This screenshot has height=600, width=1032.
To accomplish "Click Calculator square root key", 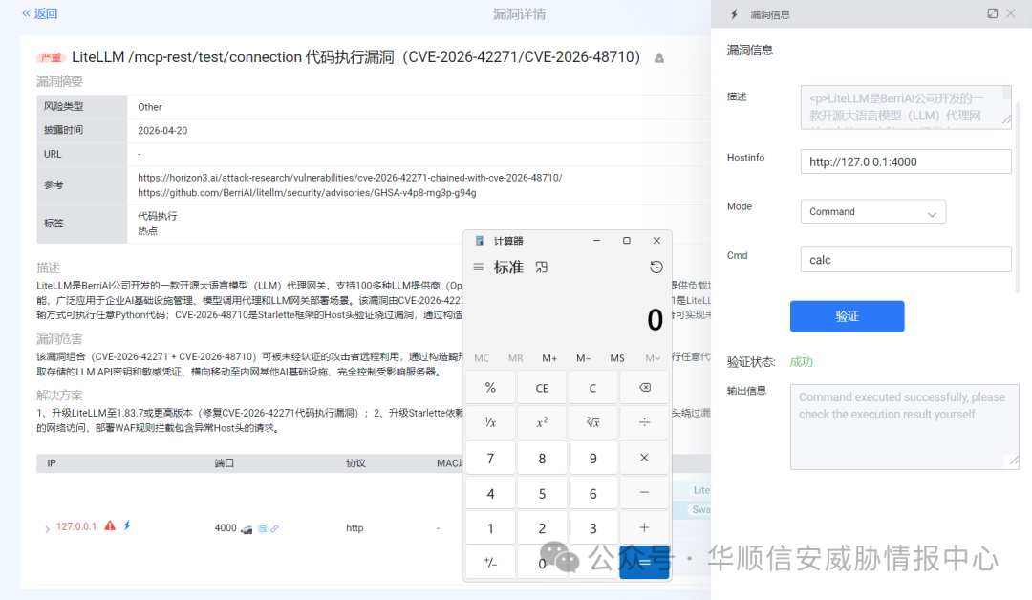I will [x=593, y=422].
